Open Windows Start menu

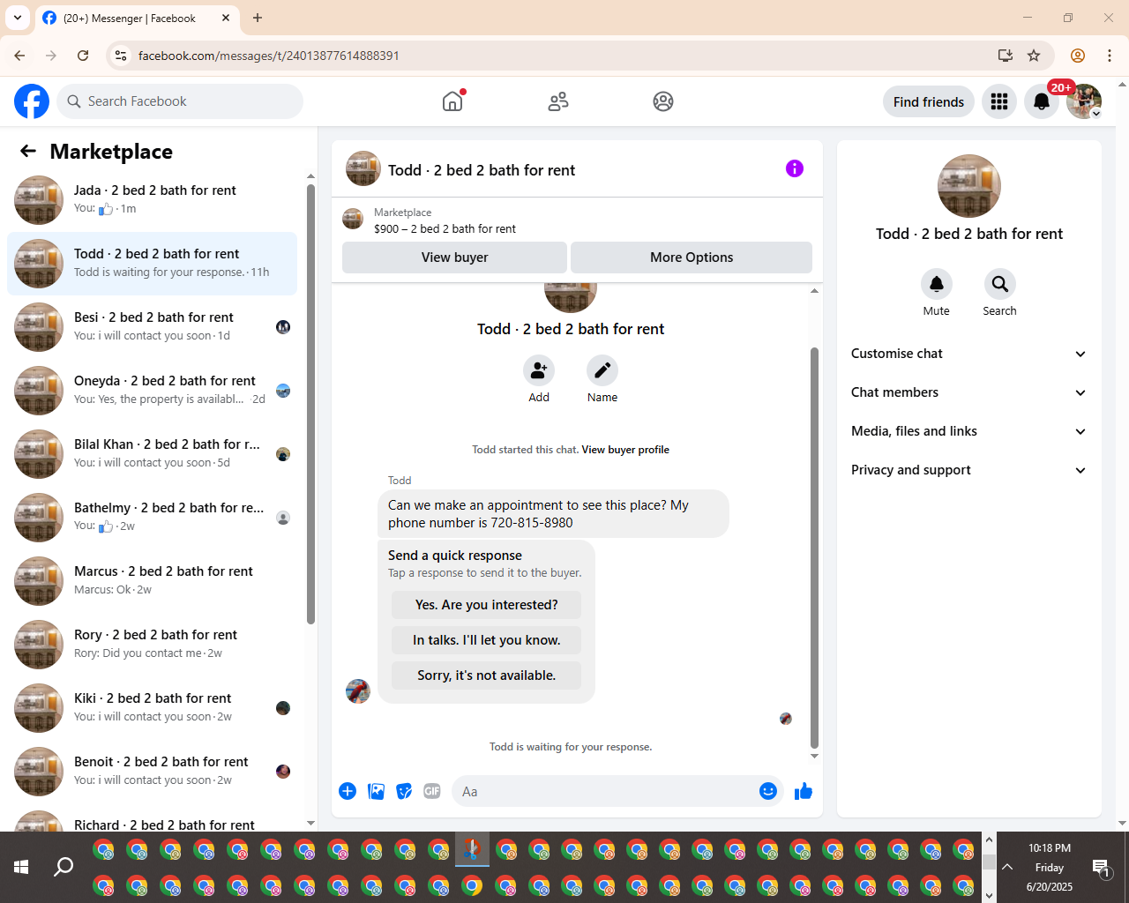click(21, 868)
